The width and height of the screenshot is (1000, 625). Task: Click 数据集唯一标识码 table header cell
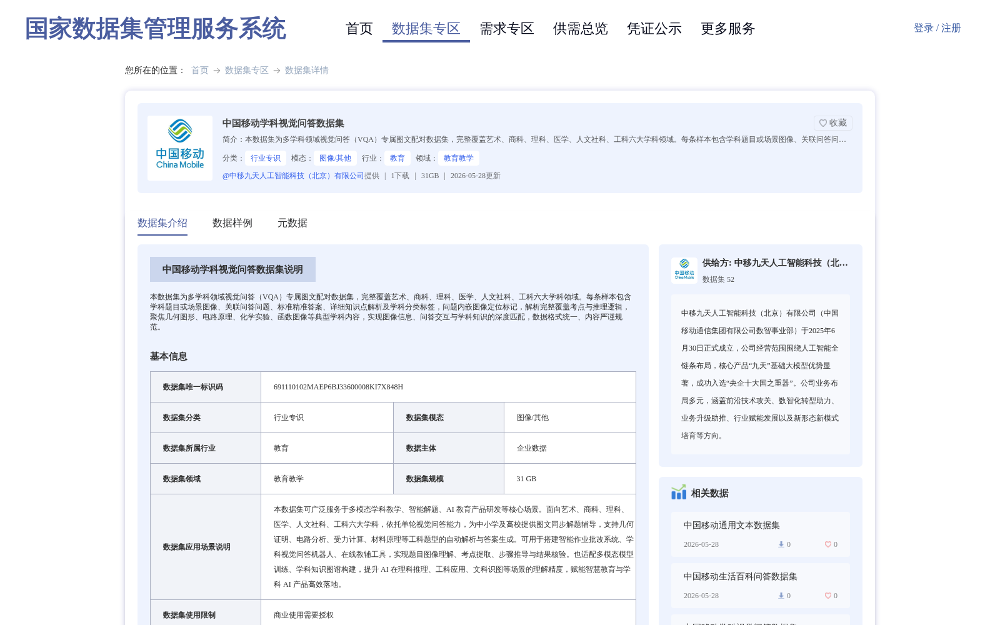(x=206, y=387)
